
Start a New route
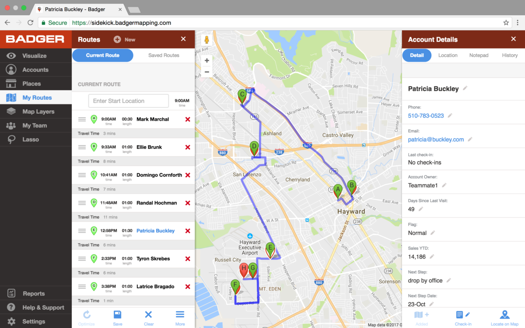tap(124, 39)
